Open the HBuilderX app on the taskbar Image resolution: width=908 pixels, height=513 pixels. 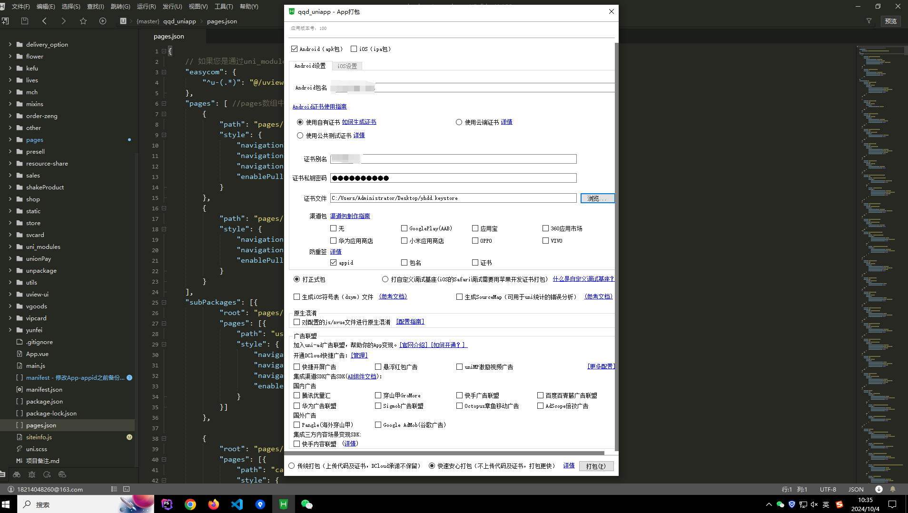click(x=284, y=504)
